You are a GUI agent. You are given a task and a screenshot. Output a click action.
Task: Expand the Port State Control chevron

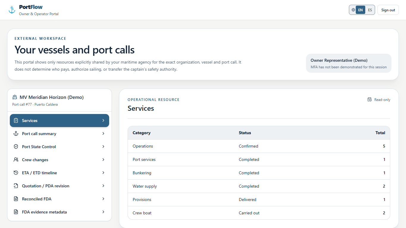103,147
